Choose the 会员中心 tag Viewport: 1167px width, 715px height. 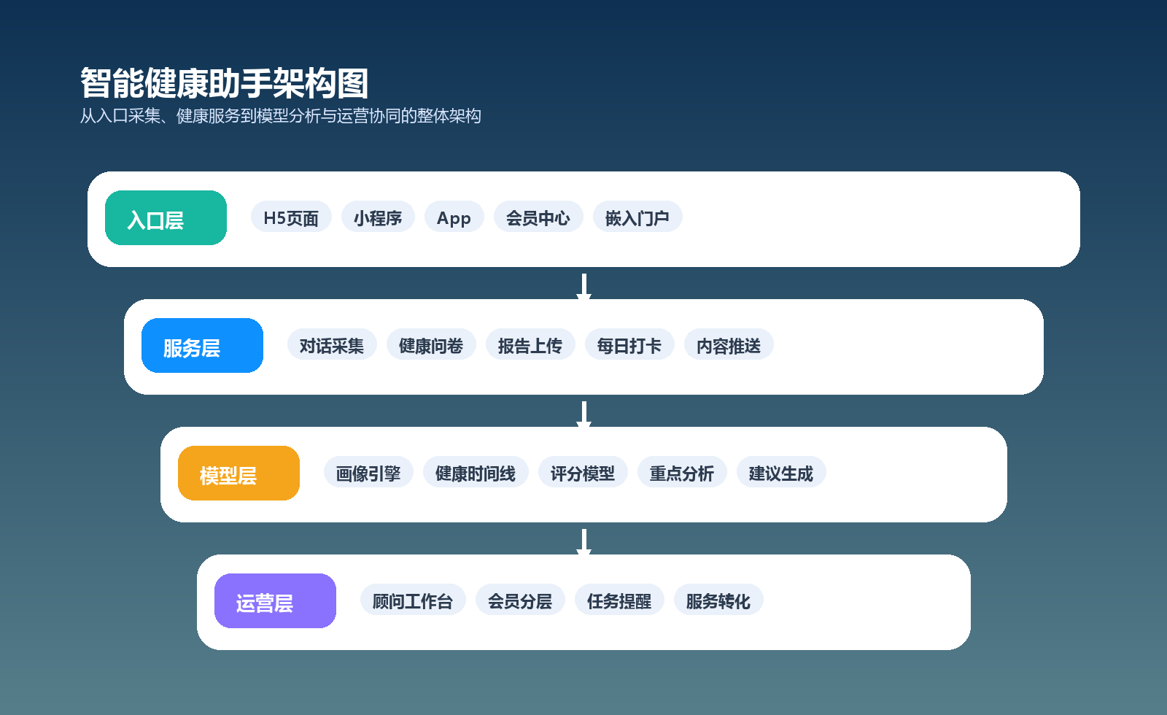[x=538, y=217]
